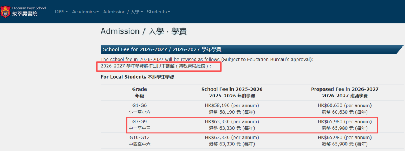
Task: Click the G1-G6 小一至小六 grade cell
Action: (139, 109)
